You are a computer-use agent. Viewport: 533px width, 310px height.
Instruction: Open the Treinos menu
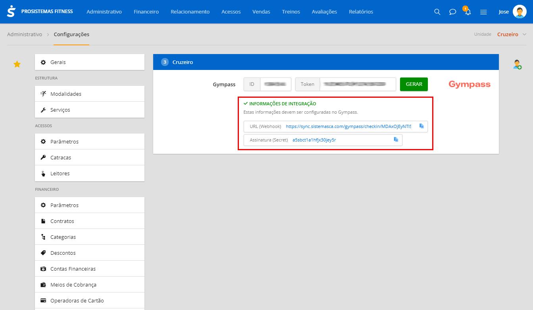(291, 12)
